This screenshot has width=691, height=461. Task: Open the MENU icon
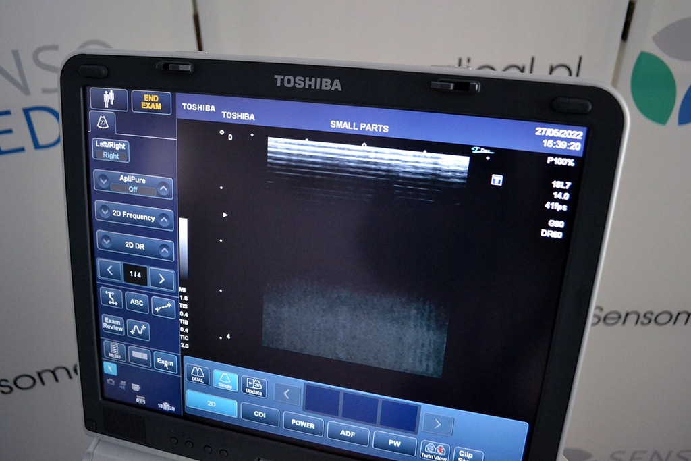coord(114,351)
